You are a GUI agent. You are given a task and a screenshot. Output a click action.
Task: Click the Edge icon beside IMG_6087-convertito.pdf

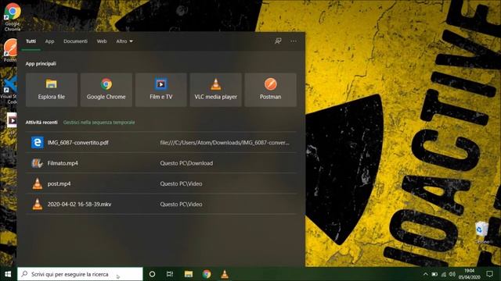pos(38,142)
